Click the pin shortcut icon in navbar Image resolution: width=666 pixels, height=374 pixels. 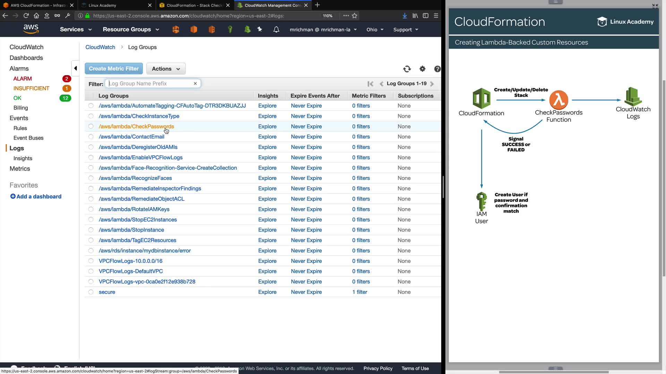259,29
